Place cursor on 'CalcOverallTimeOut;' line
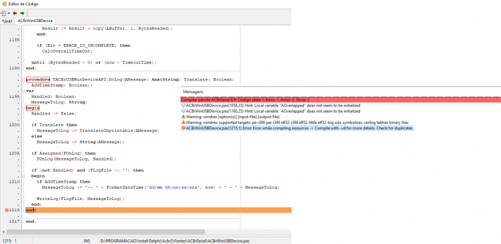 coord(67,51)
